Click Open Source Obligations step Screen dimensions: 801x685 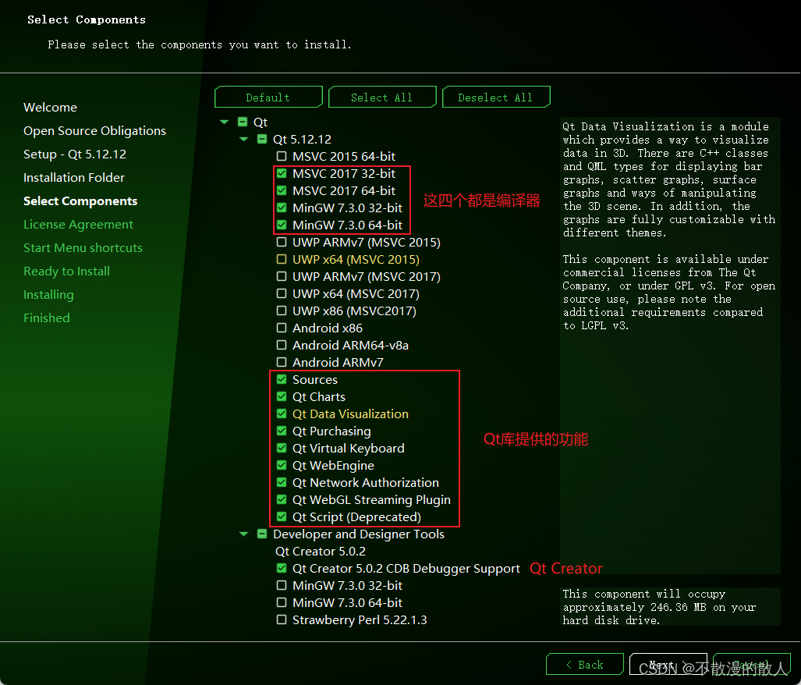coord(94,131)
